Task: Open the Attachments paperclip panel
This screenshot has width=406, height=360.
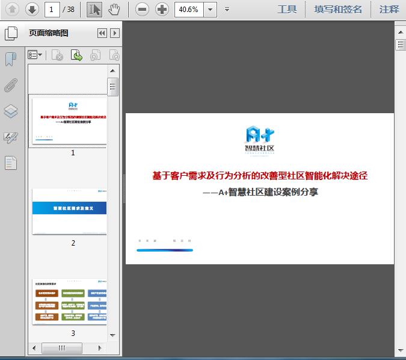Action: pos(11,85)
